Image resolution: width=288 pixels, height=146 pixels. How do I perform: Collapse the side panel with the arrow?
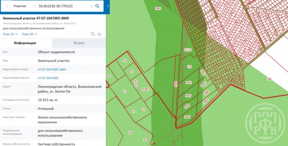point(108,6)
